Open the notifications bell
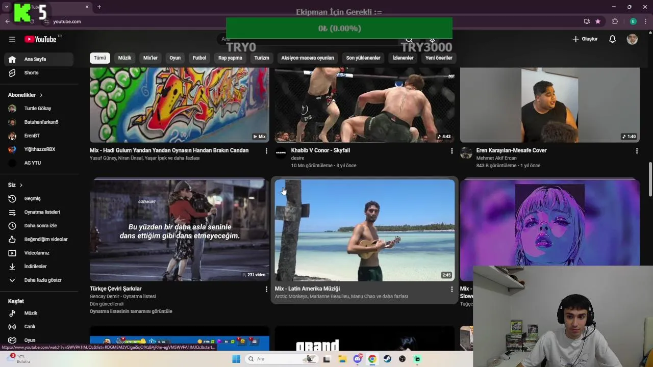This screenshot has width=653, height=367. pos(613,39)
